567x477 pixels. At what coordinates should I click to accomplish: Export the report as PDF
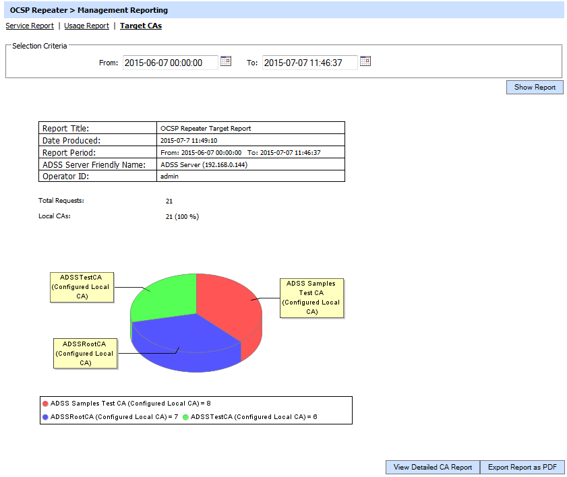[x=522, y=467]
